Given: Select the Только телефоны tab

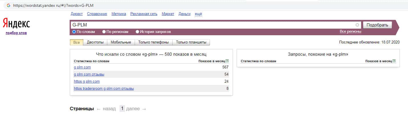Looking at the screenshot, I should [x=153, y=42].
